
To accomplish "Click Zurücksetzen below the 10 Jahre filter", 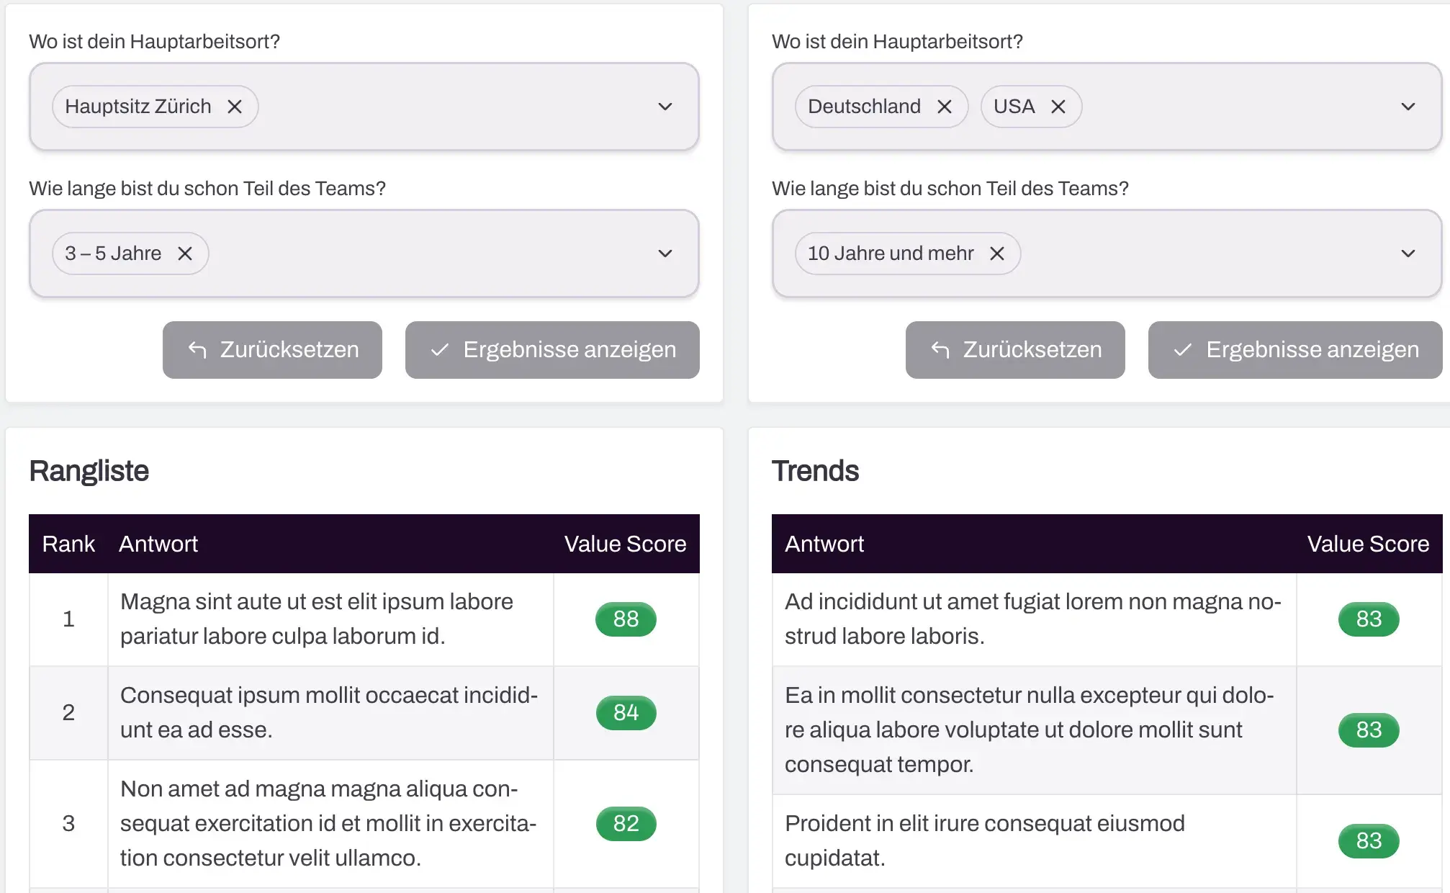I will point(1015,350).
